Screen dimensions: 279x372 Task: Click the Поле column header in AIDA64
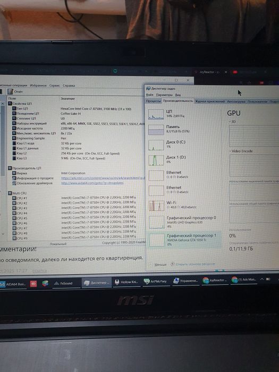[12, 98]
